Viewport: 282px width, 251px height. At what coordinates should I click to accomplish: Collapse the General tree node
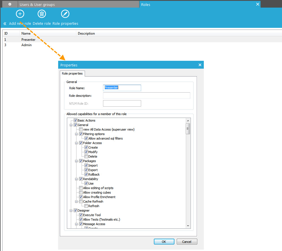pyautogui.click(x=71, y=125)
